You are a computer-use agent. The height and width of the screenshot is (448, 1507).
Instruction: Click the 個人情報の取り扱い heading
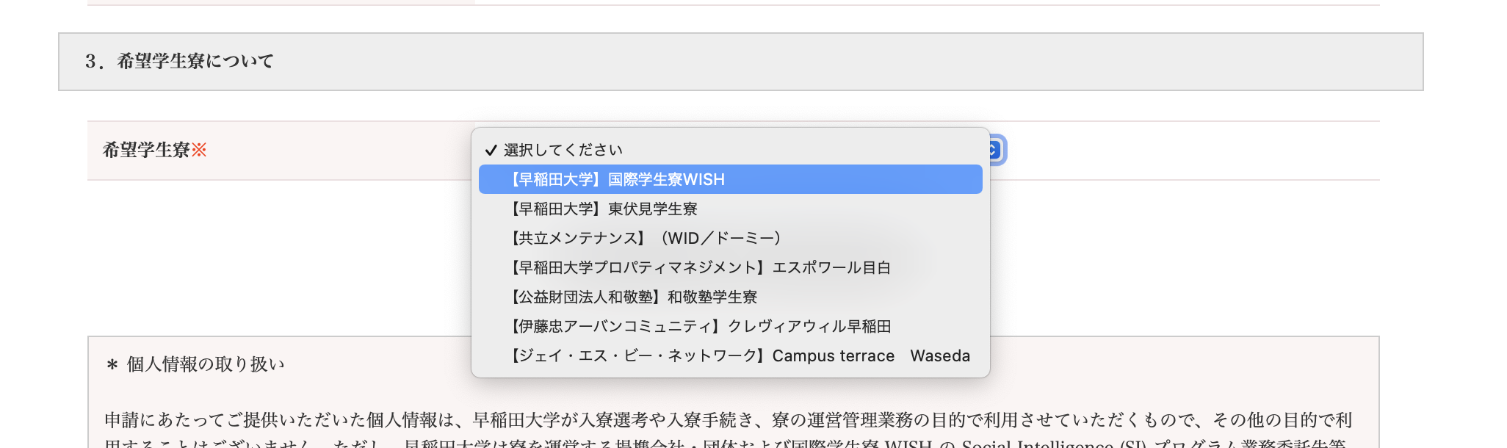tap(206, 364)
